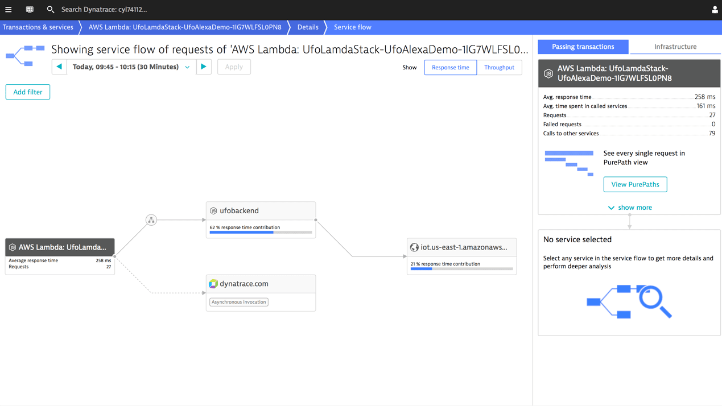Click the Calls to other services row
This screenshot has height=406, width=722.
point(629,134)
